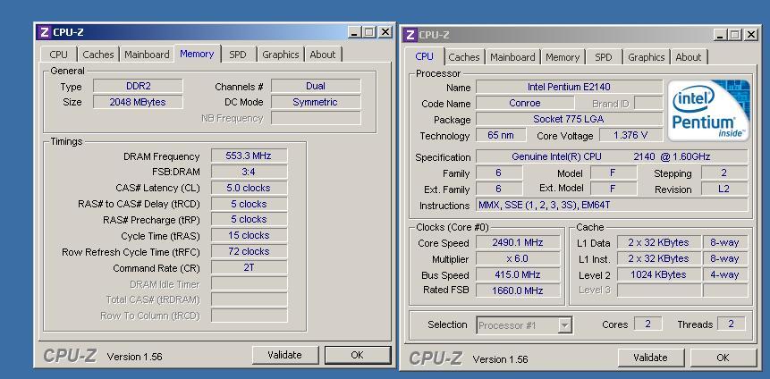The width and height of the screenshot is (770, 379).
Task: Open Caches tab in left CPU-Z window
Action: pyautogui.click(x=98, y=54)
